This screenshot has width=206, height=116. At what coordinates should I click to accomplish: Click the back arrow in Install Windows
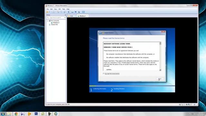tap(100, 33)
